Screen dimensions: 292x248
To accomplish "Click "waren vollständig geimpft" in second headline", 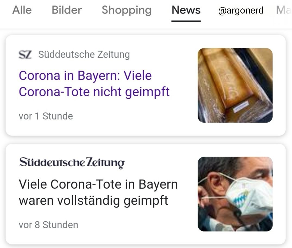I will (x=93, y=201).
